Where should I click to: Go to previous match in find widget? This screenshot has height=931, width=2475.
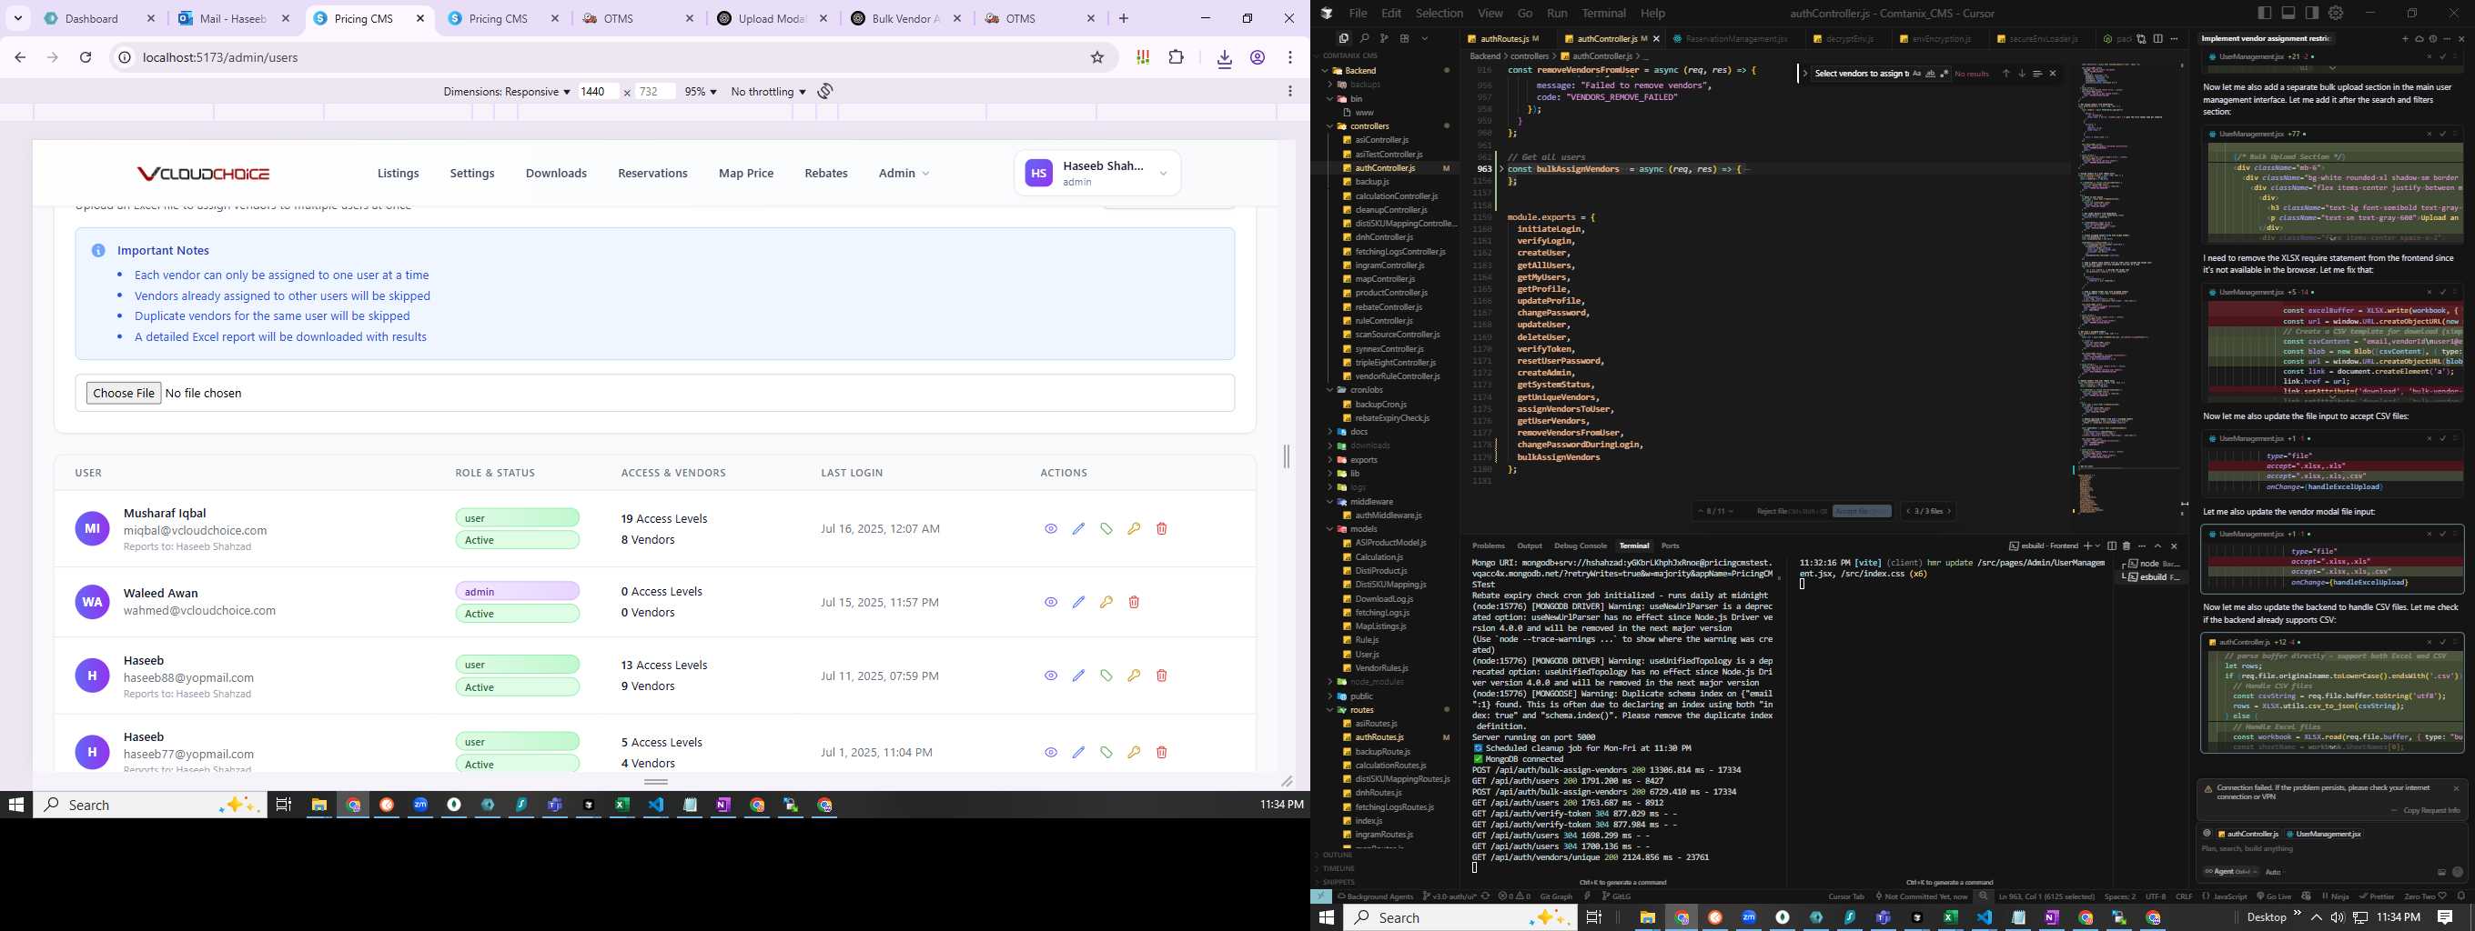point(2006,73)
